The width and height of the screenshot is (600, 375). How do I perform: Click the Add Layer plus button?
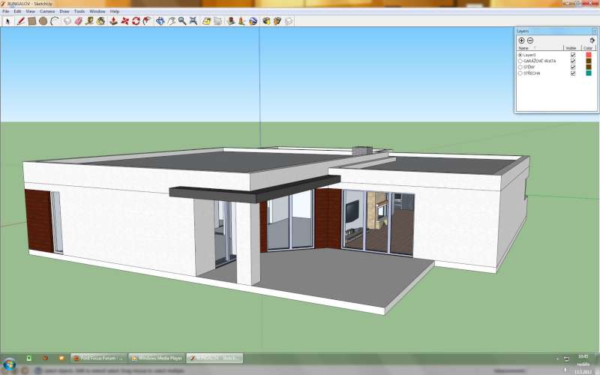coord(521,40)
